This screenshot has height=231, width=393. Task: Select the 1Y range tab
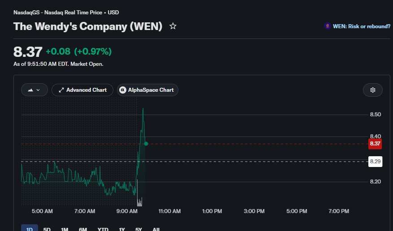click(122, 229)
